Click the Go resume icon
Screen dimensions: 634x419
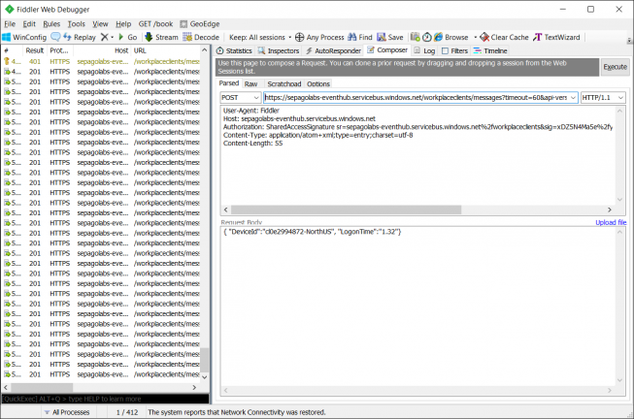point(121,36)
